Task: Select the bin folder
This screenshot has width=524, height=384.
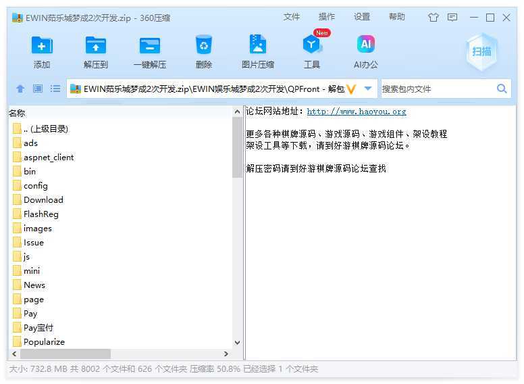Action: tap(24, 172)
